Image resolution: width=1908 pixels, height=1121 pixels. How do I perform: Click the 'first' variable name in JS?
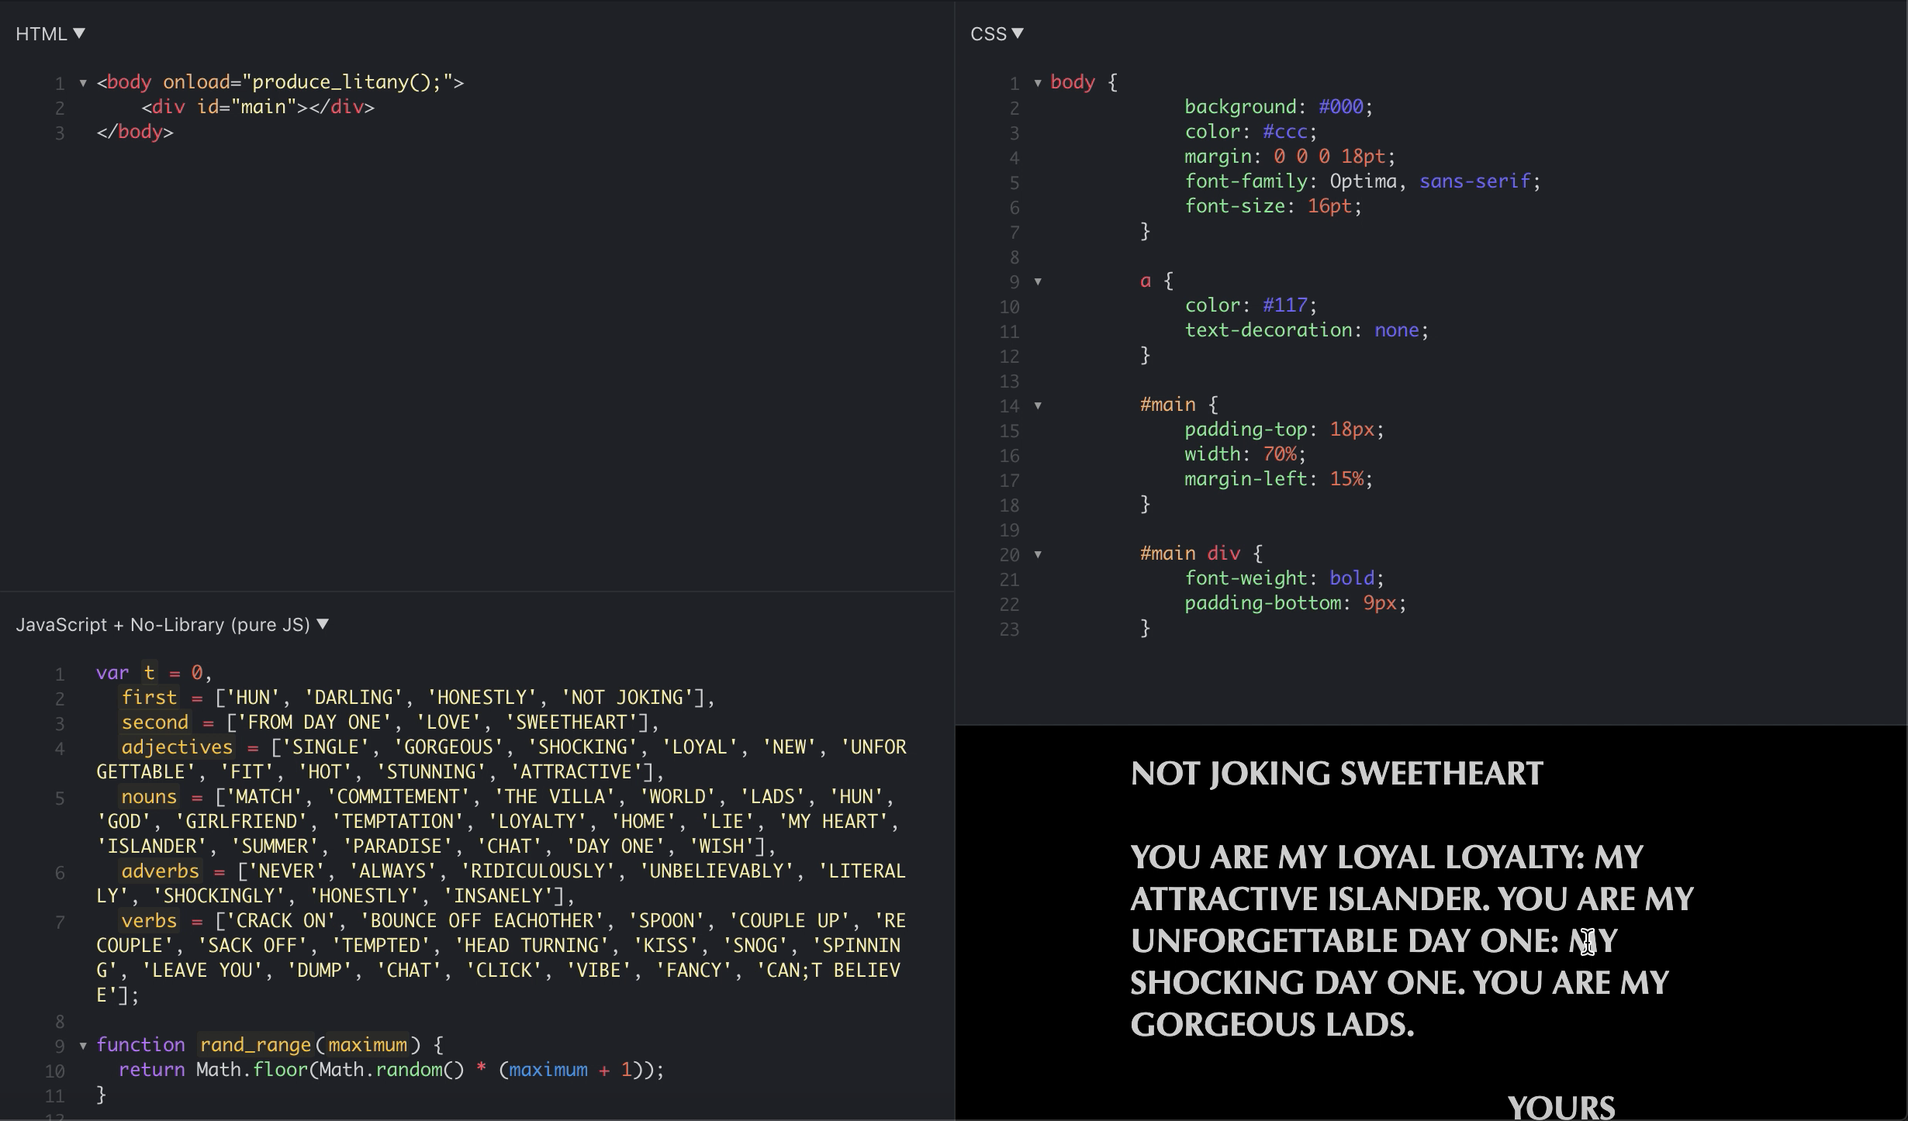pyautogui.click(x=149, y=697)
